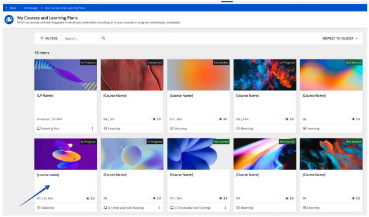
Task: Click the ILT icon on the In Progress sphere card
Action: pyautogui.click(x=105, y=208)
